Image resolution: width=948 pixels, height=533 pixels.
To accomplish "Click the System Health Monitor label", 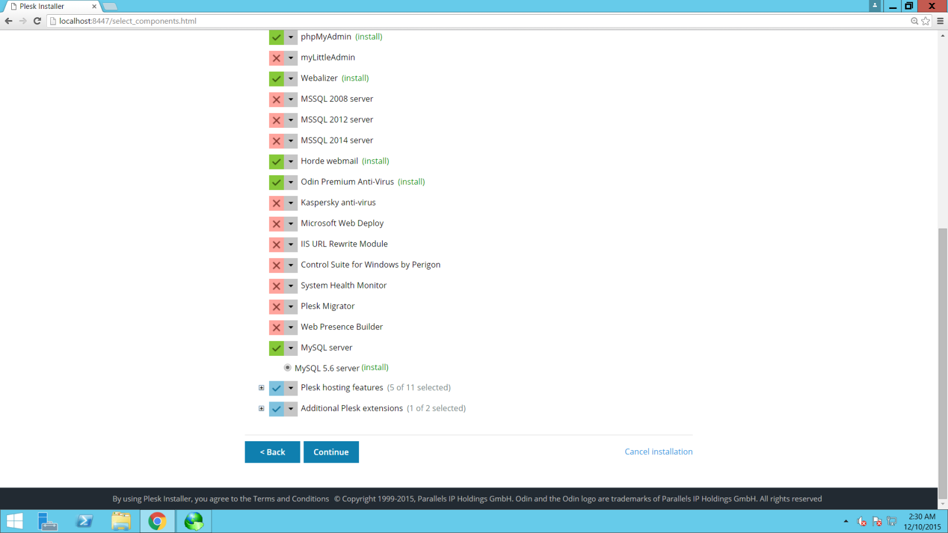I will point(344,285).
